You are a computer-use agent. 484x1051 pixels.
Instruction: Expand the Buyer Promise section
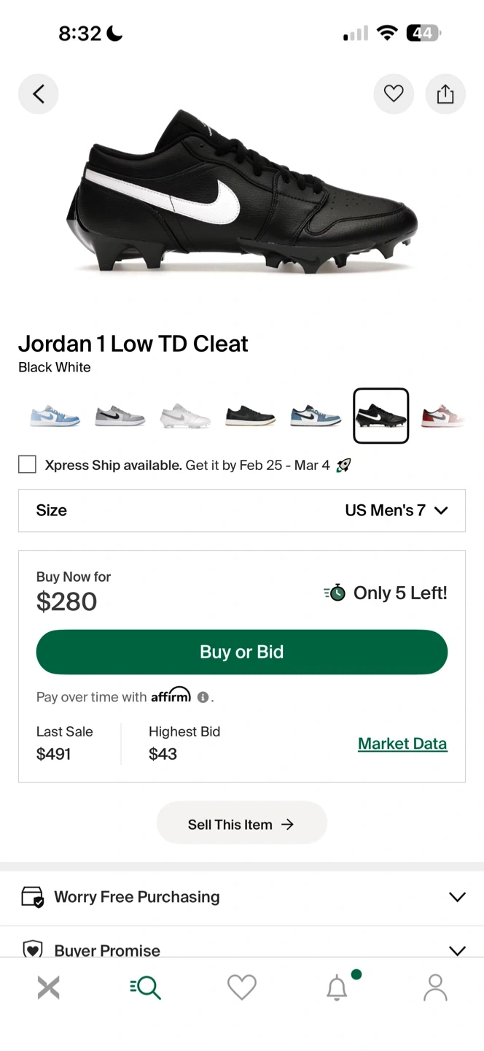(x=242, y=950)
